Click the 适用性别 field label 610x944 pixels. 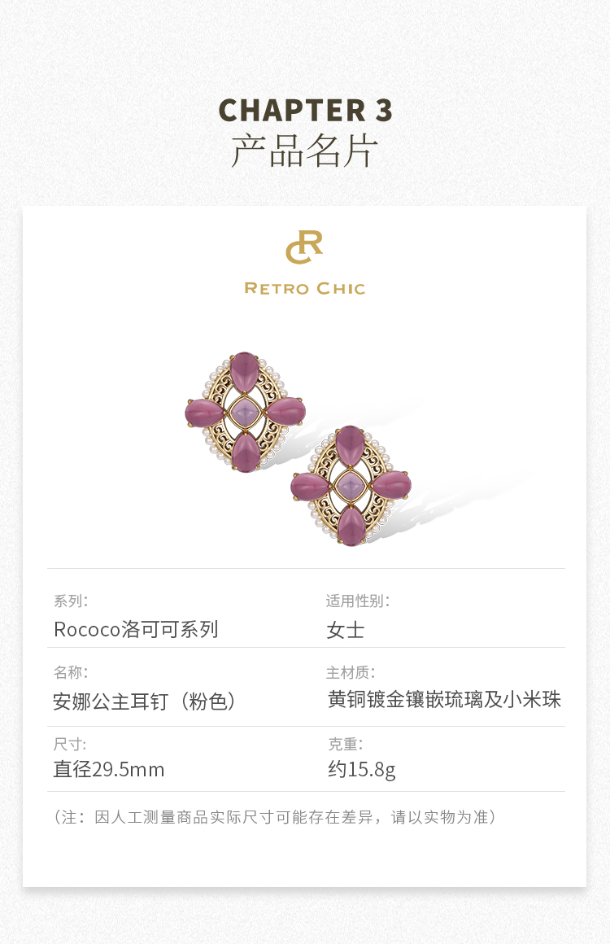357,601
